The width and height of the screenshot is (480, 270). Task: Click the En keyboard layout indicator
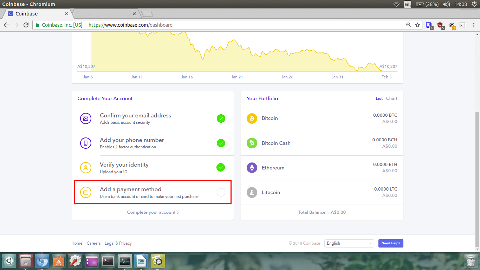point(408,4)
